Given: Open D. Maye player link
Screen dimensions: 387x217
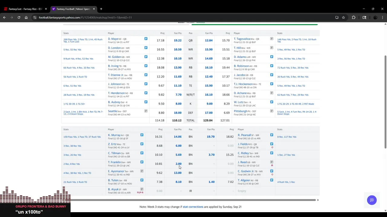Looking at the screenshot, I should pos(113,39).
